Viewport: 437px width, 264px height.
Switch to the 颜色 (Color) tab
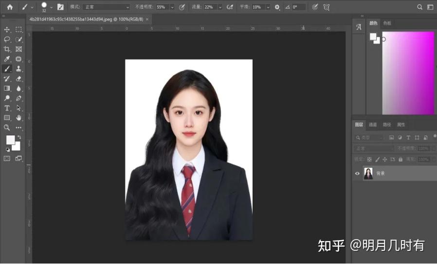373,23
